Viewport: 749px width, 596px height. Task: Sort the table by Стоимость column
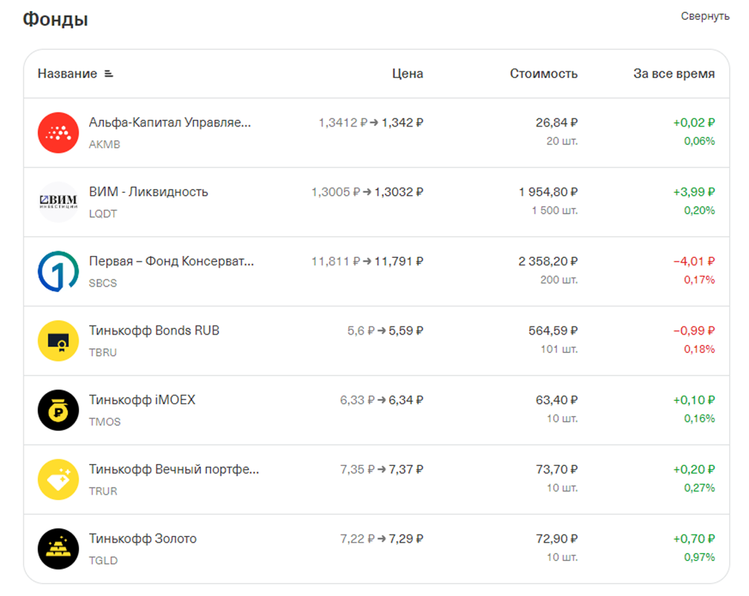pos(543,74)
